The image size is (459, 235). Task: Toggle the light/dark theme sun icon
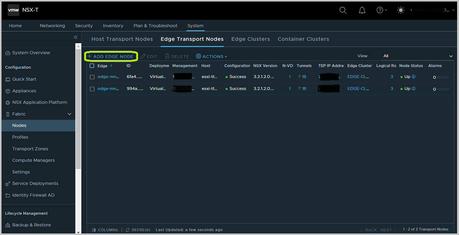400,10
